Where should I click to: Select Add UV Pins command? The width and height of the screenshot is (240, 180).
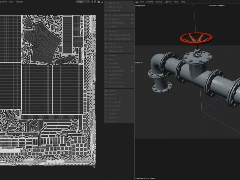point(119,3)
